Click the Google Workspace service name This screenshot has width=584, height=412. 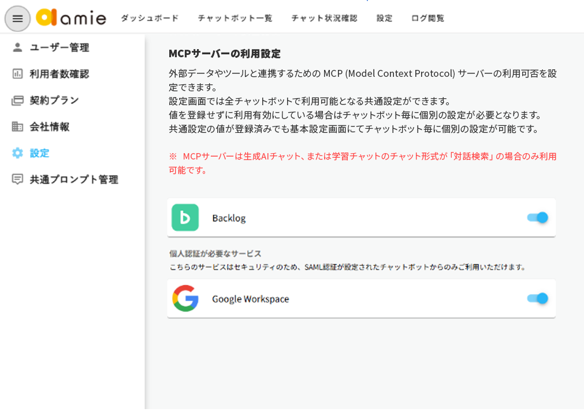(251, 299)
